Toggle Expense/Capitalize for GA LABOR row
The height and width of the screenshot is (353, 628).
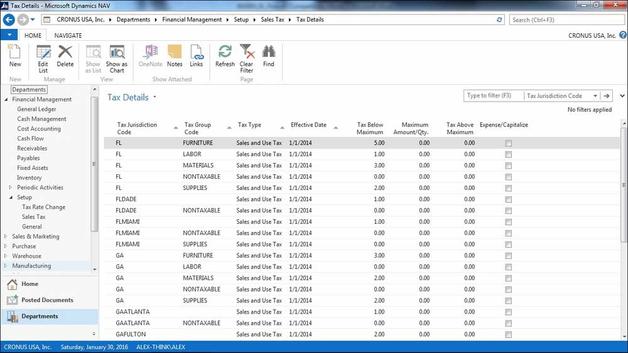pyautogui.click(x=508, y=266)
